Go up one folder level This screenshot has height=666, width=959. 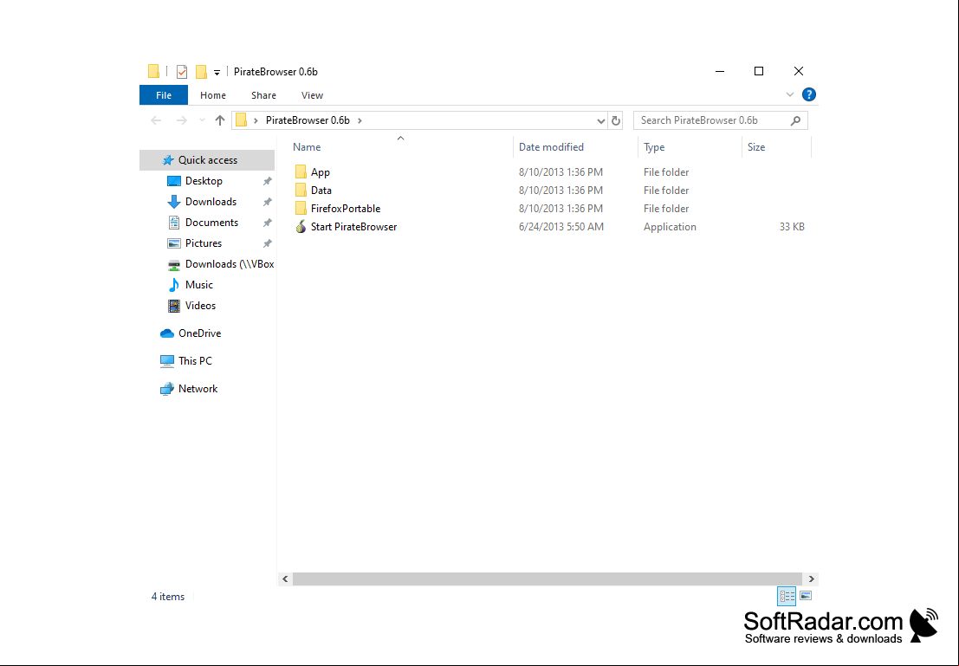point(220,120)
